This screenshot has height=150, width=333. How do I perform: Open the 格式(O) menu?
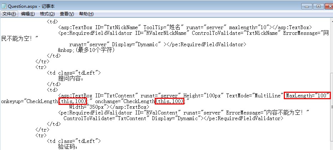(x=47, y=14)
